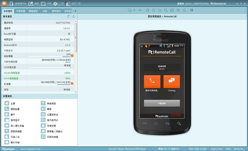Open the call settings item
The height and width of the screenshot is (151, 248).
coord(12,109)
